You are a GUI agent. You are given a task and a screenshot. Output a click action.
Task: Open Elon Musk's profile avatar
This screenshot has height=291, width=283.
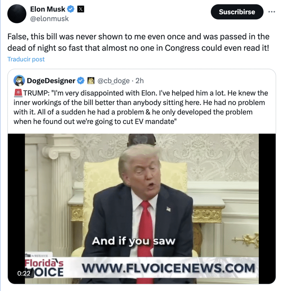(x=17, y=14)
